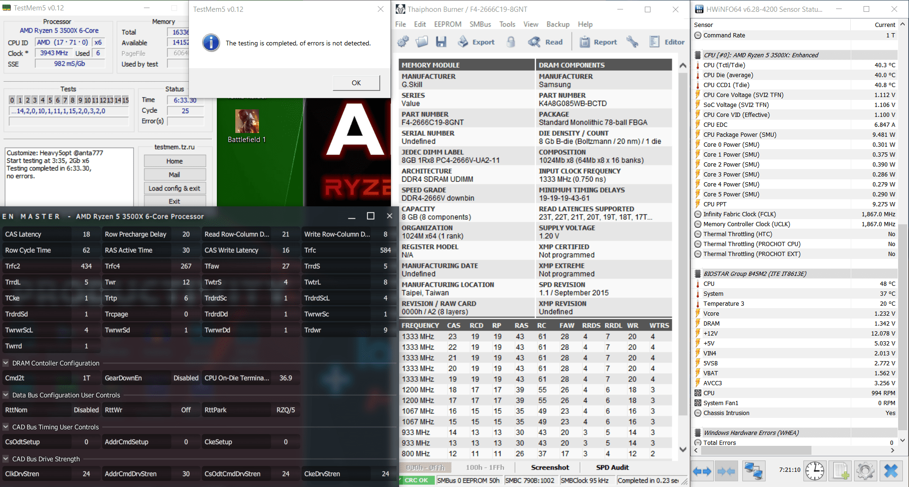Click the SPD Audit button

[612, 468]
